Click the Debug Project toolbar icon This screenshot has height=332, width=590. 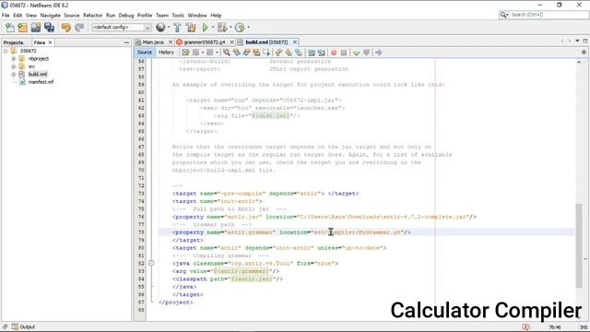coord(222,27)
